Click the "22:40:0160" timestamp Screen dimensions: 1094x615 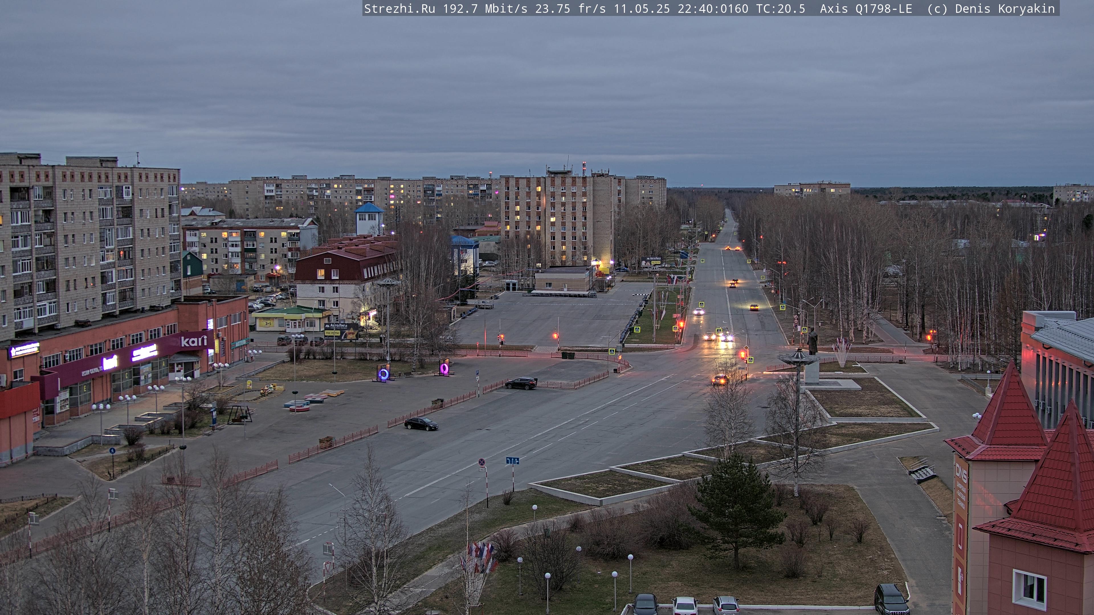[x=713, y=9]
